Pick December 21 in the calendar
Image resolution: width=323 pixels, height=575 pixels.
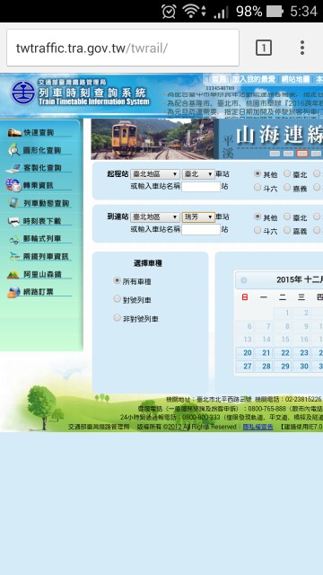tap(264, 353)
